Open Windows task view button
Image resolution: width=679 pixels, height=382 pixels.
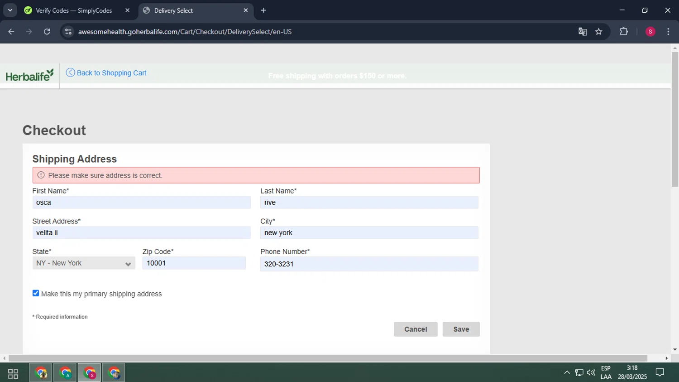[x=13, y=373]
